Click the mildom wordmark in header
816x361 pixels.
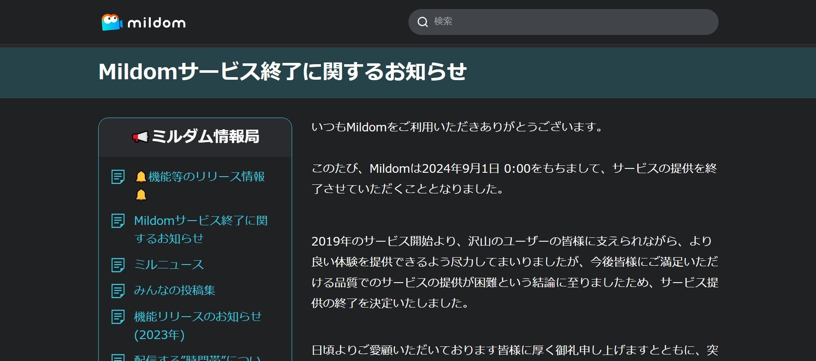coord(156,22)
